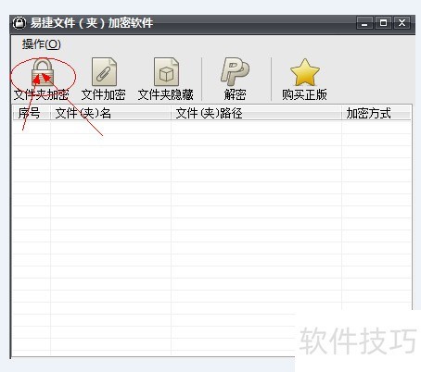Click the padlock icon for 文件夹加密
Viewport: 421px width, 372px height.
[43, 72]
